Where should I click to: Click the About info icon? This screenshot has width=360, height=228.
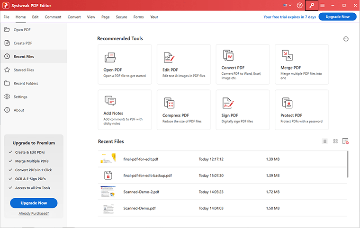click(7, 110)
